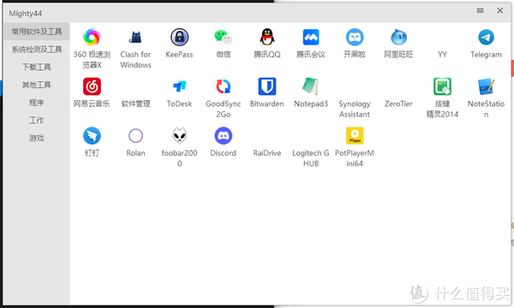
Task: Launch Rolan circle icon
Action: (x=135, y=135)
